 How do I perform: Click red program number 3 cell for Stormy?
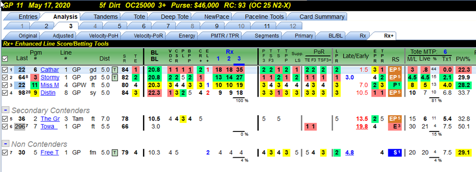point(35,77)
